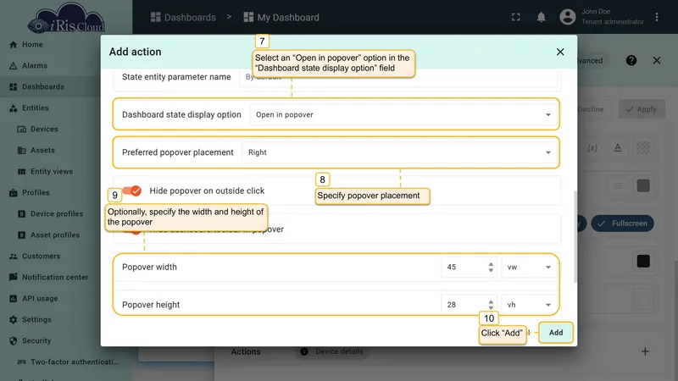Close the Add action dialog
The width and height of the screenshot is (678, 381).
click(560, 52)
